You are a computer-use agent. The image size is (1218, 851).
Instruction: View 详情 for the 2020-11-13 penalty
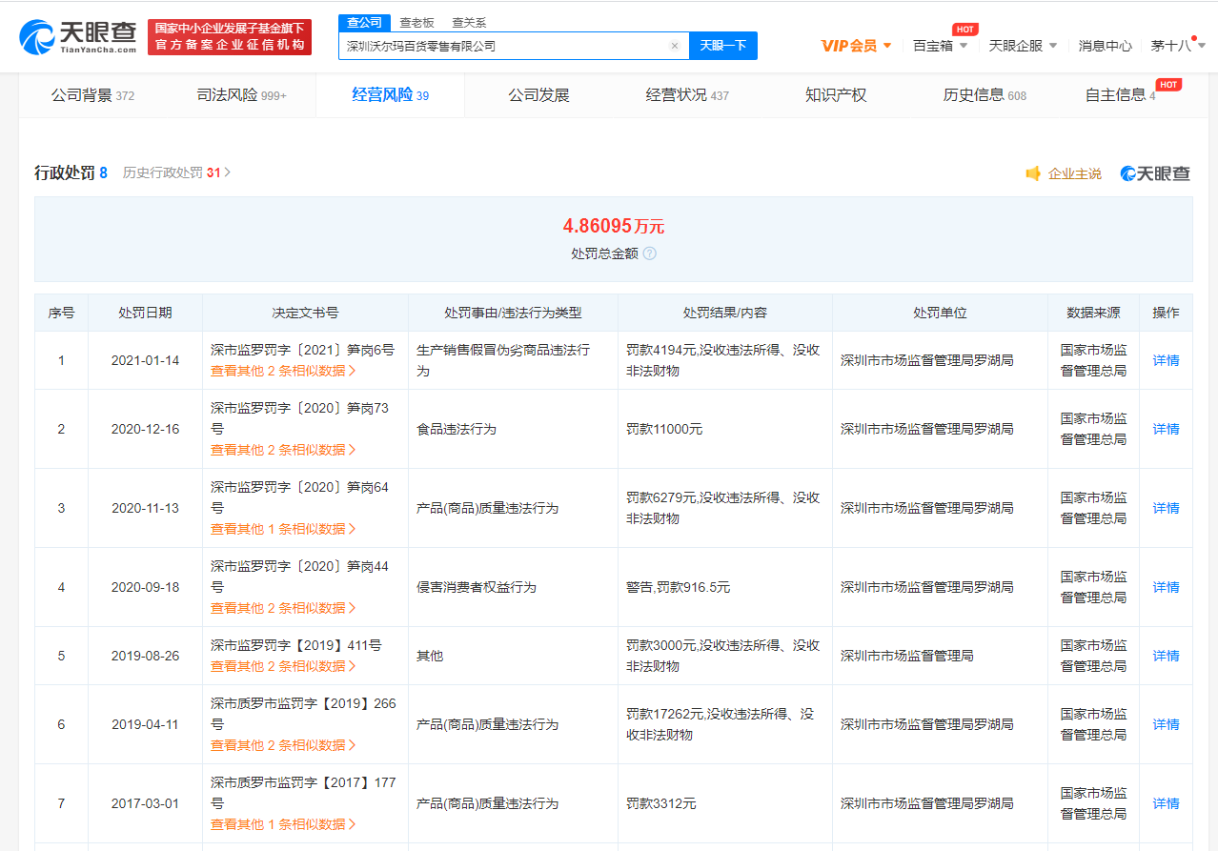pos(1166,508)
